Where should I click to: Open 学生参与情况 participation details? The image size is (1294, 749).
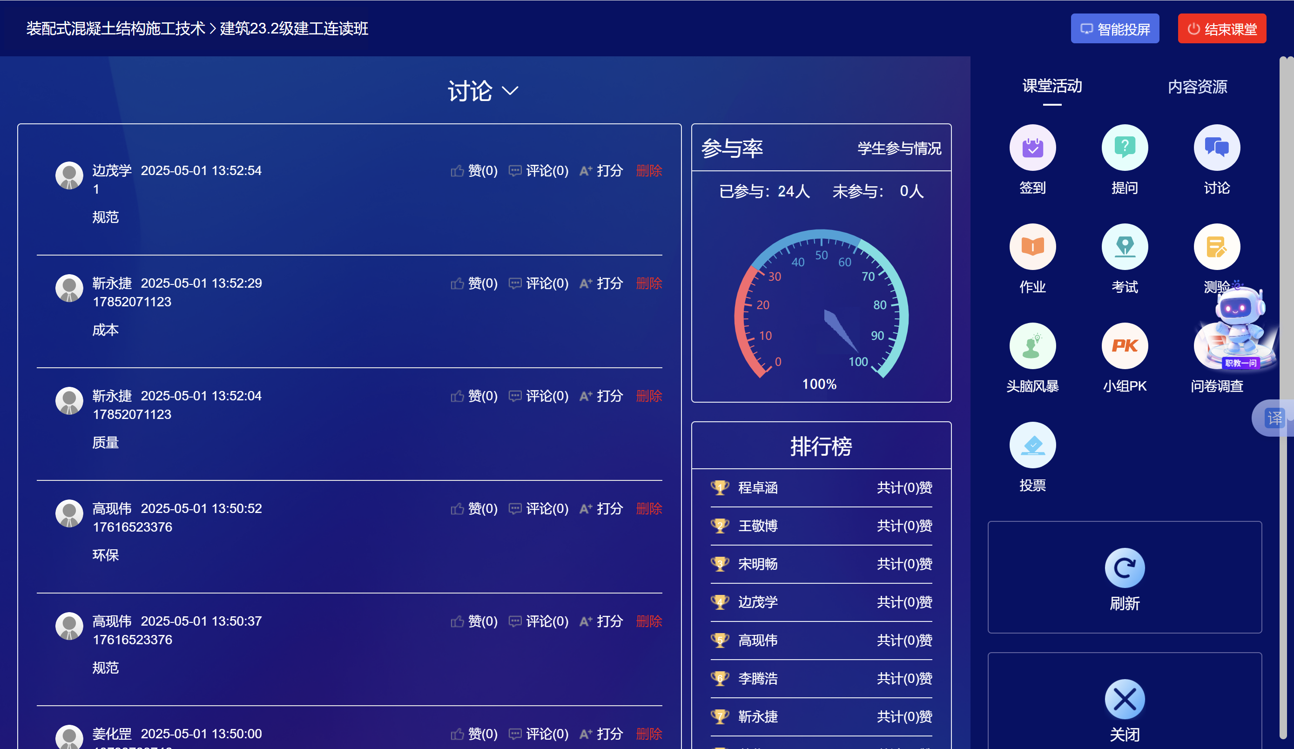point(899,148)
